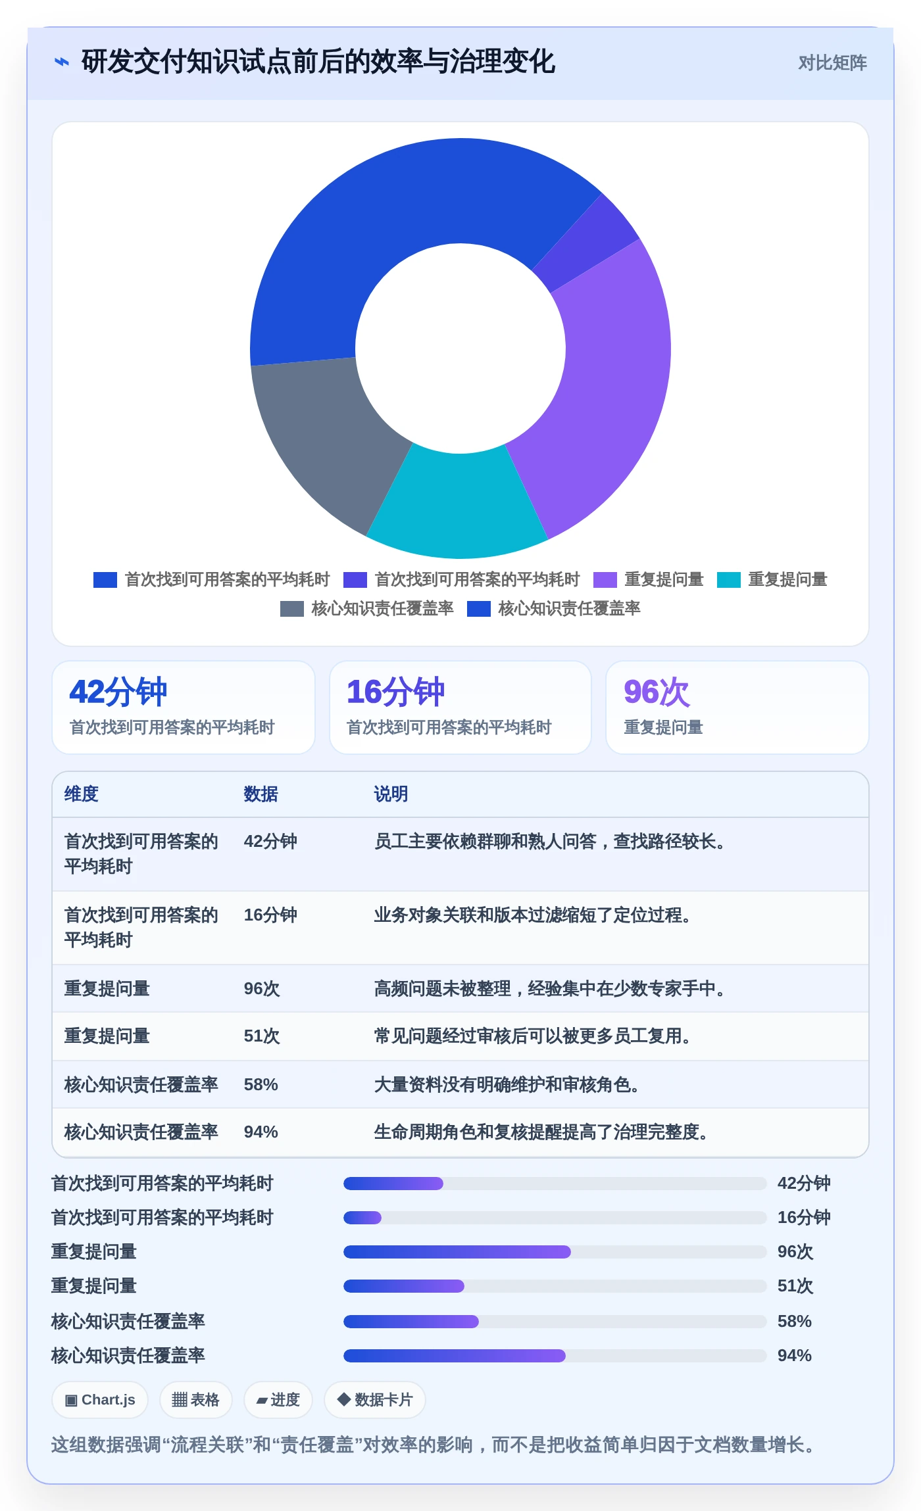The height and width of the screenshot is (1511, 921).
Task: Select the cyan donut chart segment
Action: (x=459, y=506)
